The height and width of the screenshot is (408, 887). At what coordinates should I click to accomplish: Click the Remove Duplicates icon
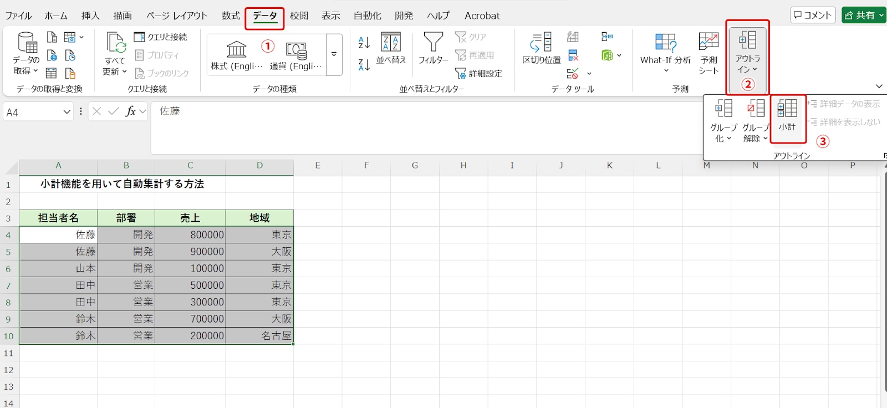573,55
